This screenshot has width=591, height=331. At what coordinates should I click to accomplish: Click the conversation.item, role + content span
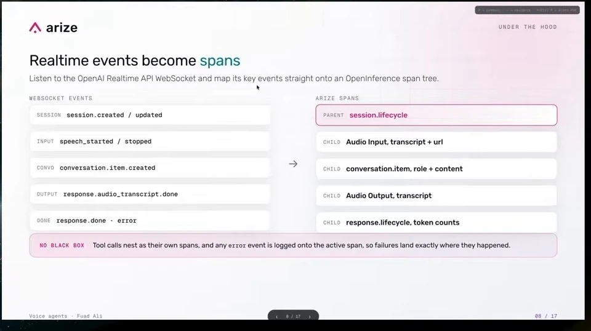[436, 169]
